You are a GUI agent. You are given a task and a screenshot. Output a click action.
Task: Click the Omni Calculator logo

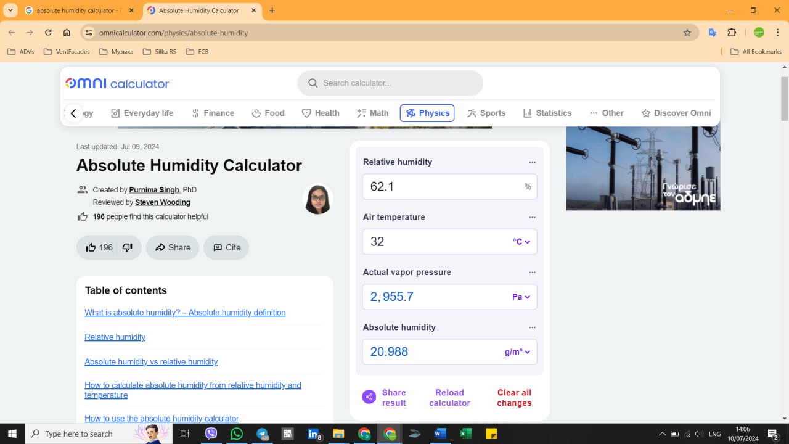pos(117,83)
